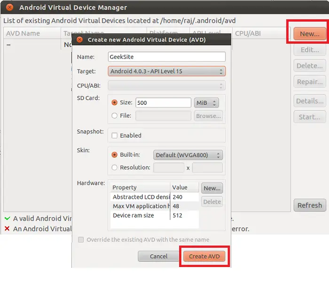
Task: Click Delete in the Hardware section
Action: [212, 202]
